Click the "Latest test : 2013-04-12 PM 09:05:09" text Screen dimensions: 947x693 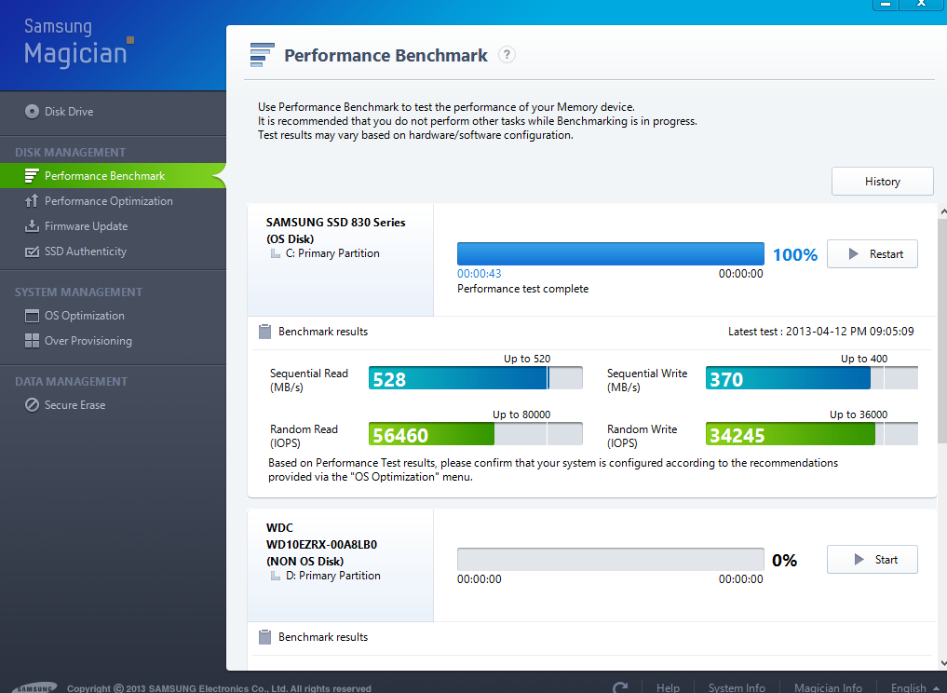(x=820, y=332)
